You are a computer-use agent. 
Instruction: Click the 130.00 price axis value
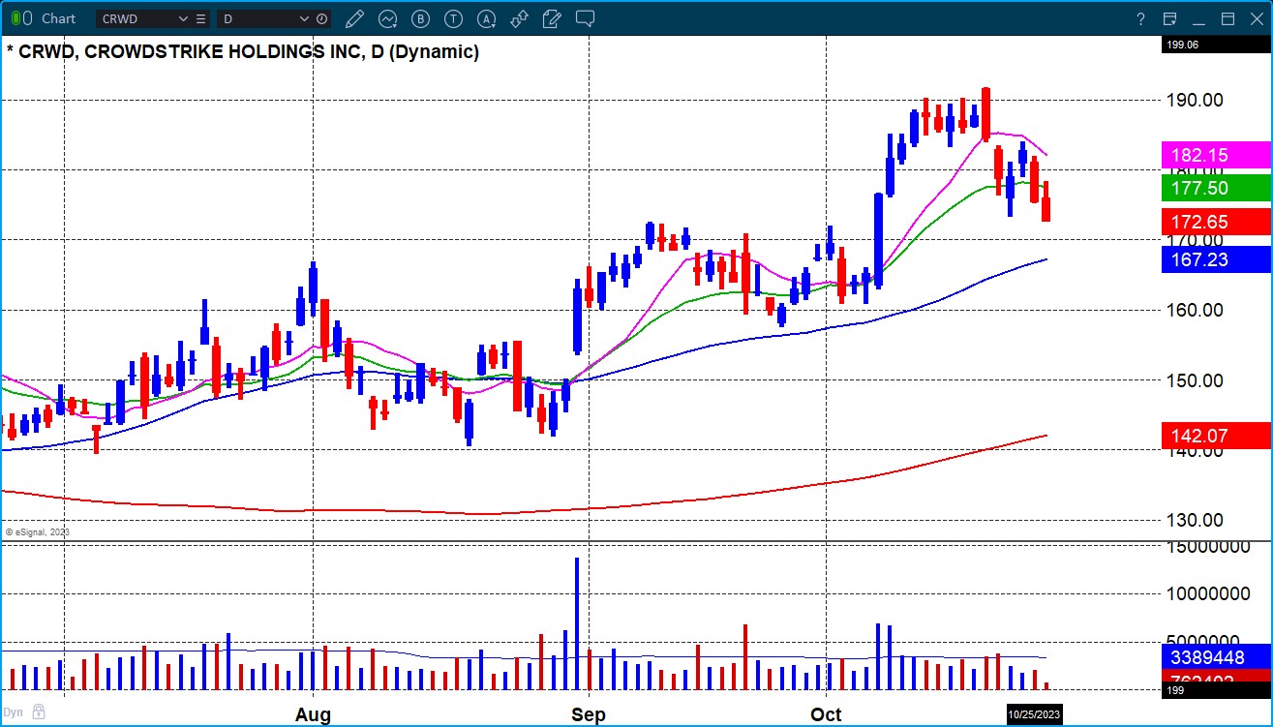(x=1197, y=520)
